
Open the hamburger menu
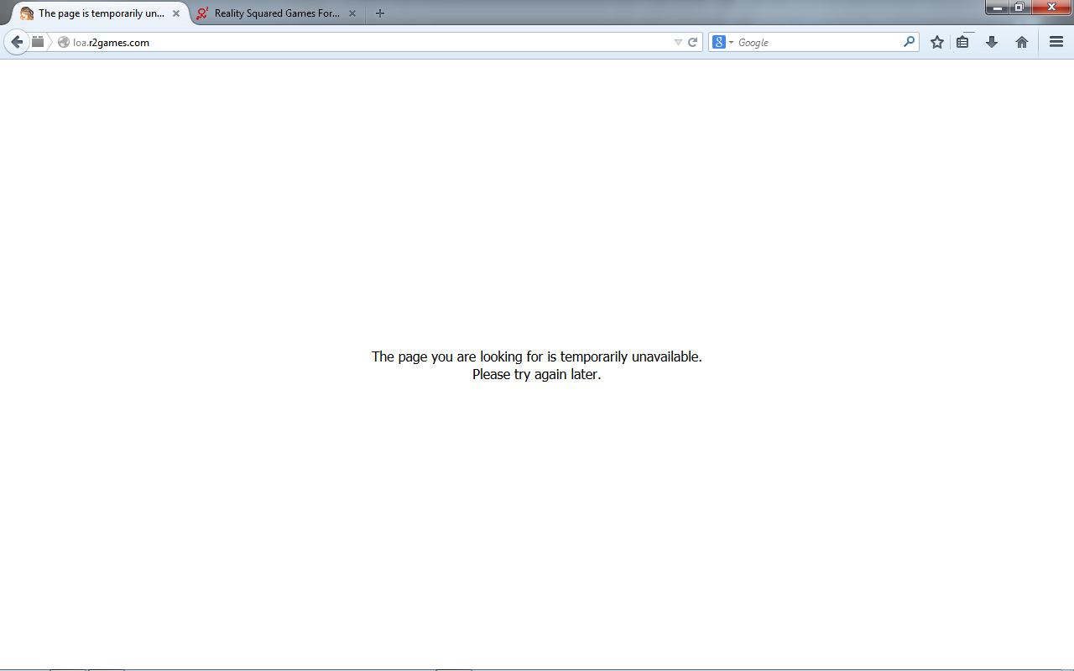click(x=1056, y=42)
